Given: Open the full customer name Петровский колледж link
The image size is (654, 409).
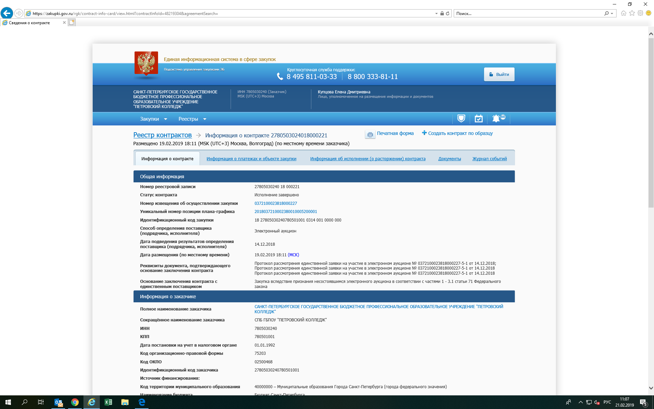Looking at the screenshot, I should pos(379,309).
